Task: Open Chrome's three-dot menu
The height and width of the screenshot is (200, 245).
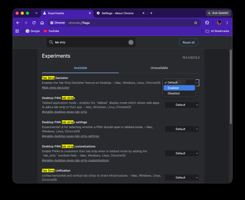Action: coord(227,23)
